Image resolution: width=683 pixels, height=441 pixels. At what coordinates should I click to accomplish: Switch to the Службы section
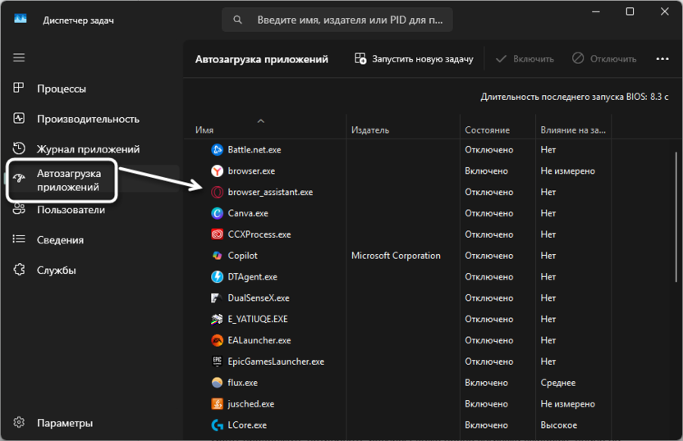[56, 271]
